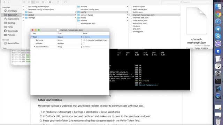Image resolution: width=223 pixels, height=125 pixels.
Task: Open Viber from the Dock
Action: point(218,44)
